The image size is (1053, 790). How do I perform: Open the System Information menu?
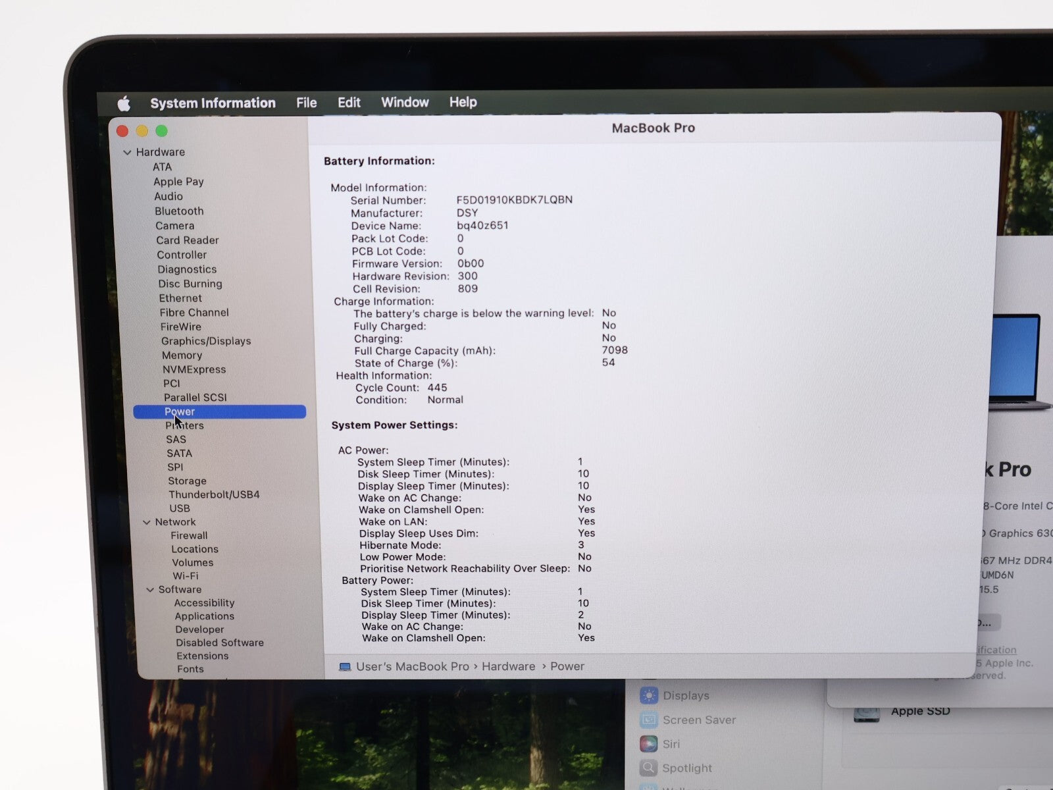click(213, 103)
